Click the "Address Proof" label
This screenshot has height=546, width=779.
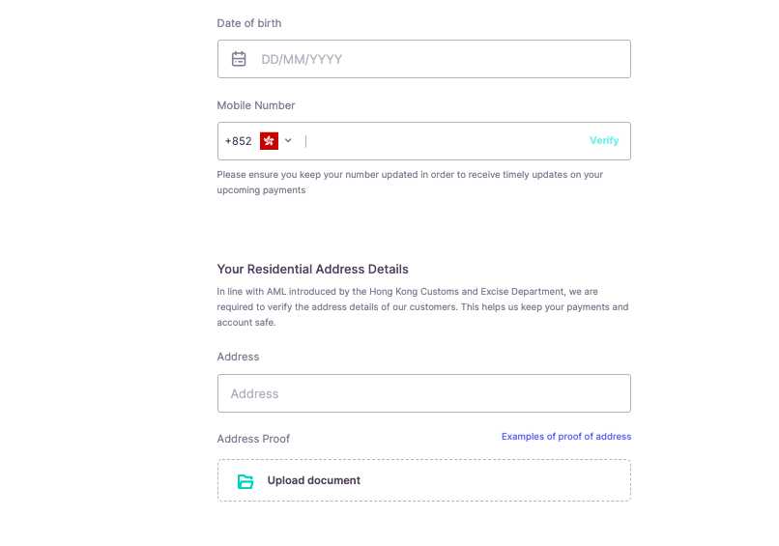tap(253, 439)
